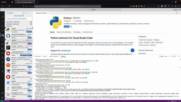Install the Prettier code formatter extension
The image size is (181, 102).
(x=29, y=50)
